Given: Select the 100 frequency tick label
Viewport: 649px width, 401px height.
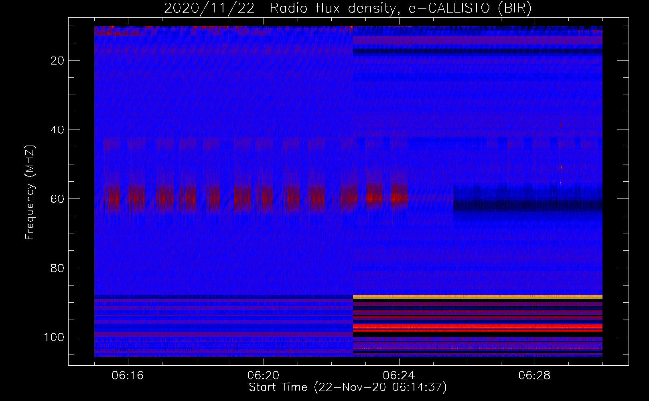Looking at the screenshot, I should 54,337.
